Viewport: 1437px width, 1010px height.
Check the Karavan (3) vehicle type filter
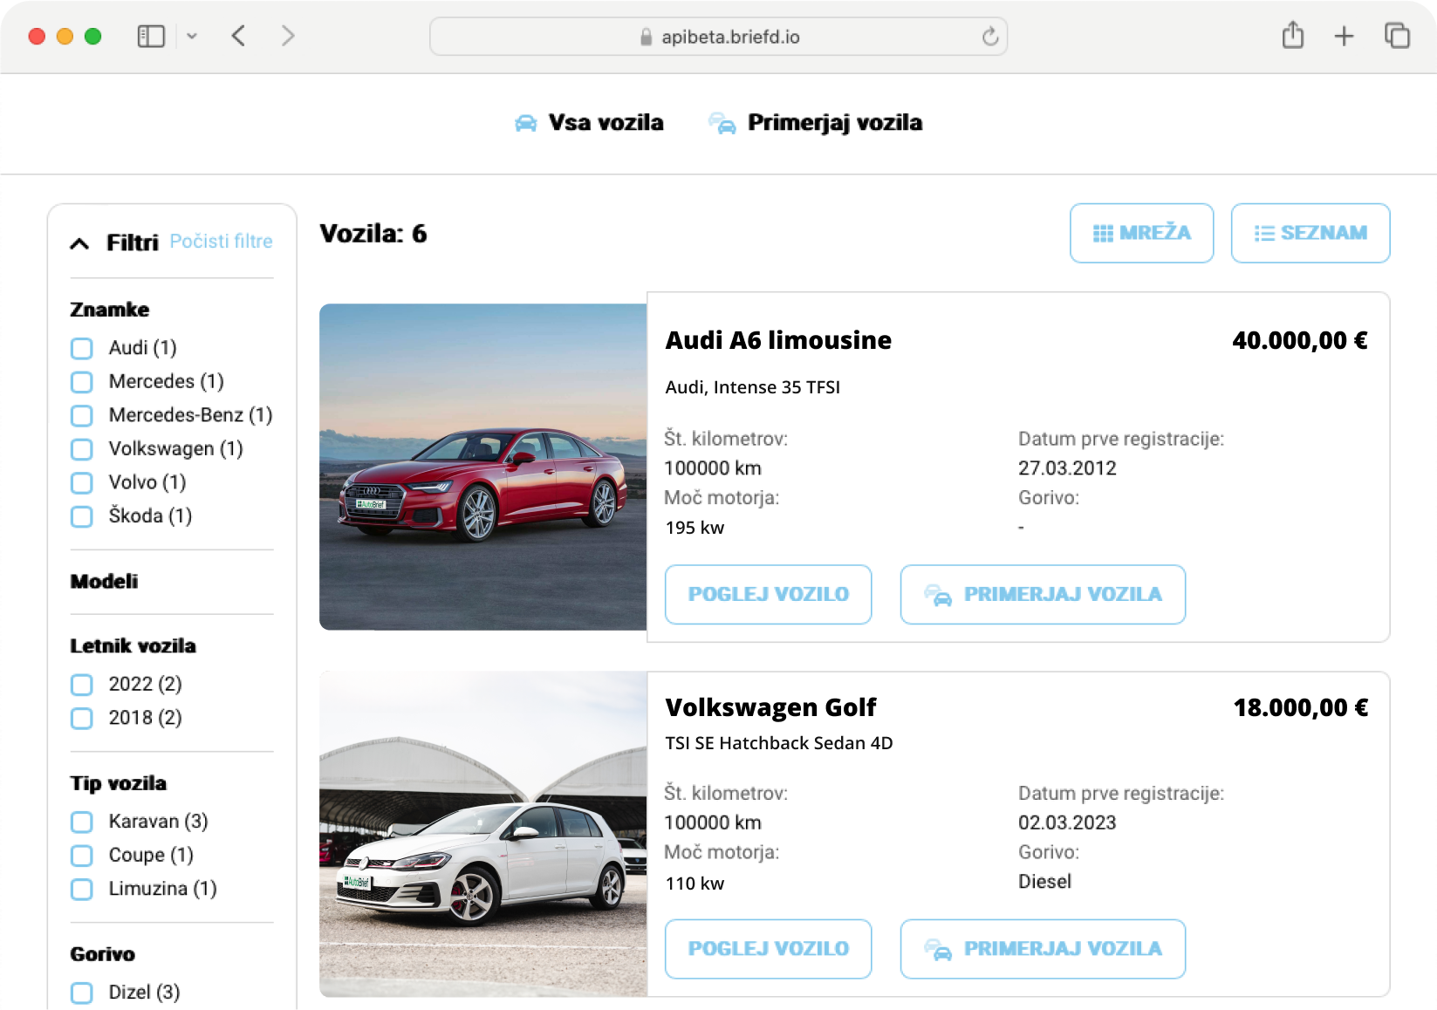tap(82, 822)
